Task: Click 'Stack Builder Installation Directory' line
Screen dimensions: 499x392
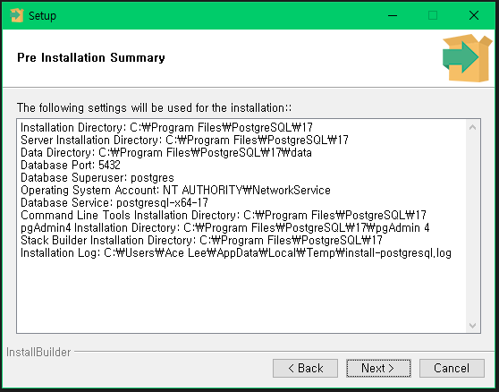Action: click(201, 241)
